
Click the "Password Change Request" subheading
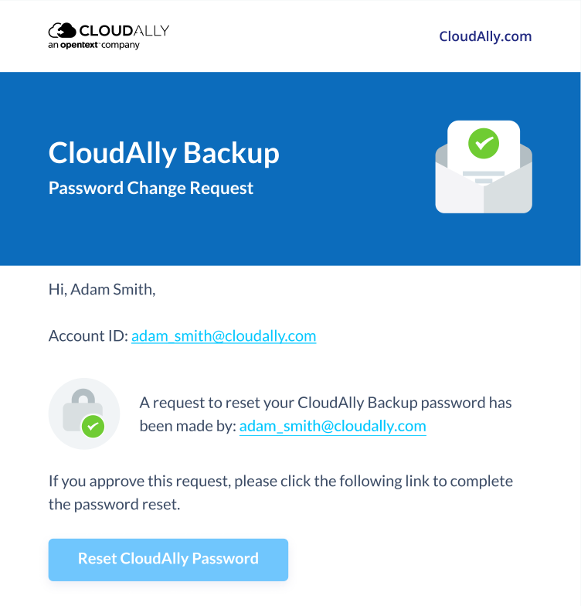click(x=151, y=188)
